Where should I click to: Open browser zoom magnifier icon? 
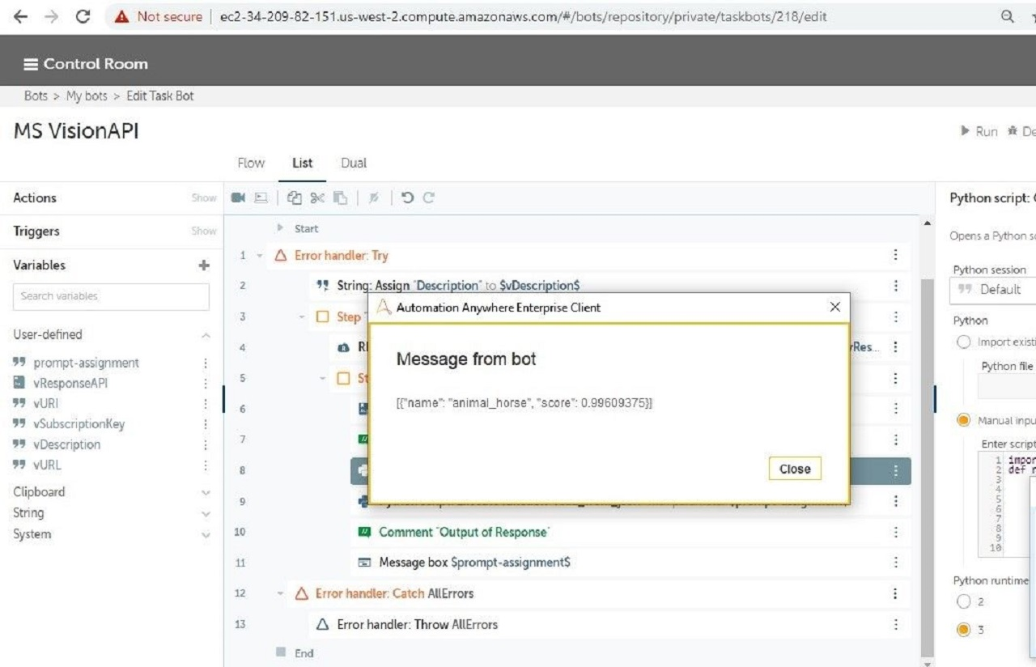(1008, 16)
